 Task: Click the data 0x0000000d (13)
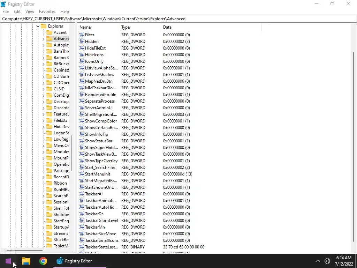tap(177, 174)
